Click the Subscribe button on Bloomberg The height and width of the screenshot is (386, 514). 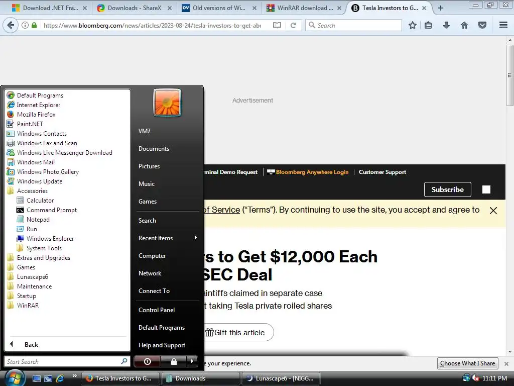pyautogui.click(x=447, y=189)
